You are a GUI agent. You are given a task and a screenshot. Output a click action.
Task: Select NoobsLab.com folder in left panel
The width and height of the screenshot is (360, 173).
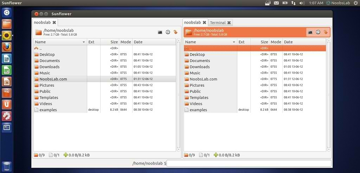click(105, 79)
